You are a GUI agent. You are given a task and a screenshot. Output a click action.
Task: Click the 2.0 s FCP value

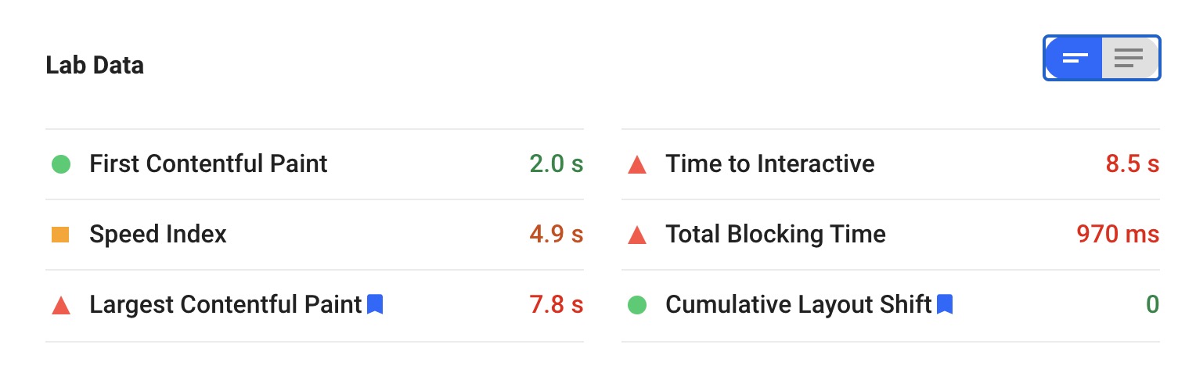point(557,164)
